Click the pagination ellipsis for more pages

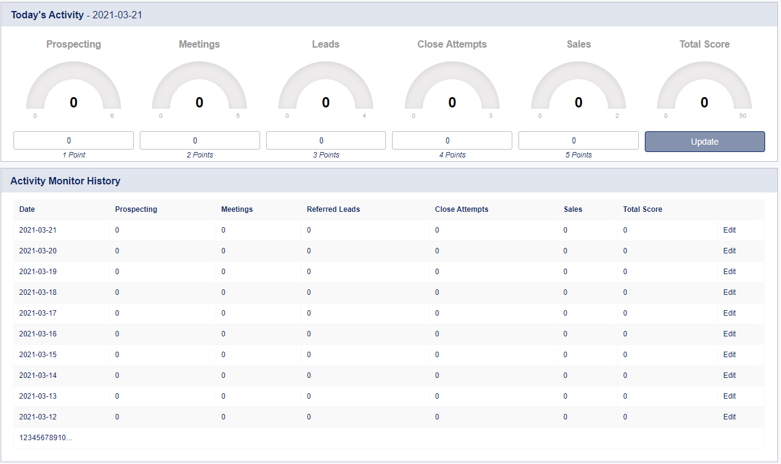[x=69, y=438]
